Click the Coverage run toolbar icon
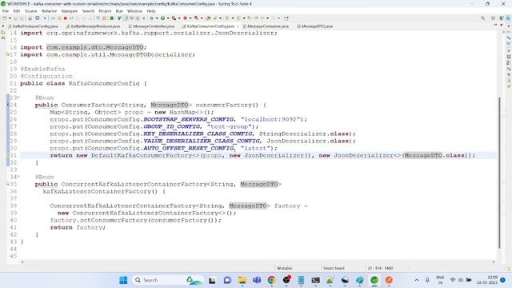This screenshot has width=512, height=288. 174,18
